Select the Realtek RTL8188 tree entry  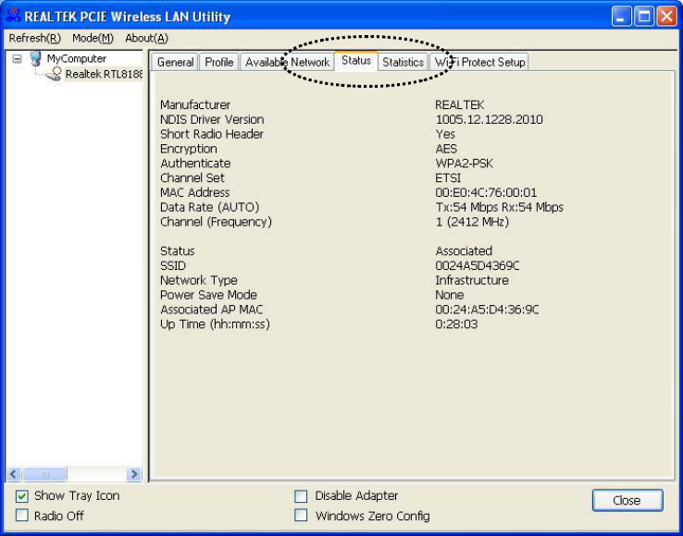pos(104,74)
